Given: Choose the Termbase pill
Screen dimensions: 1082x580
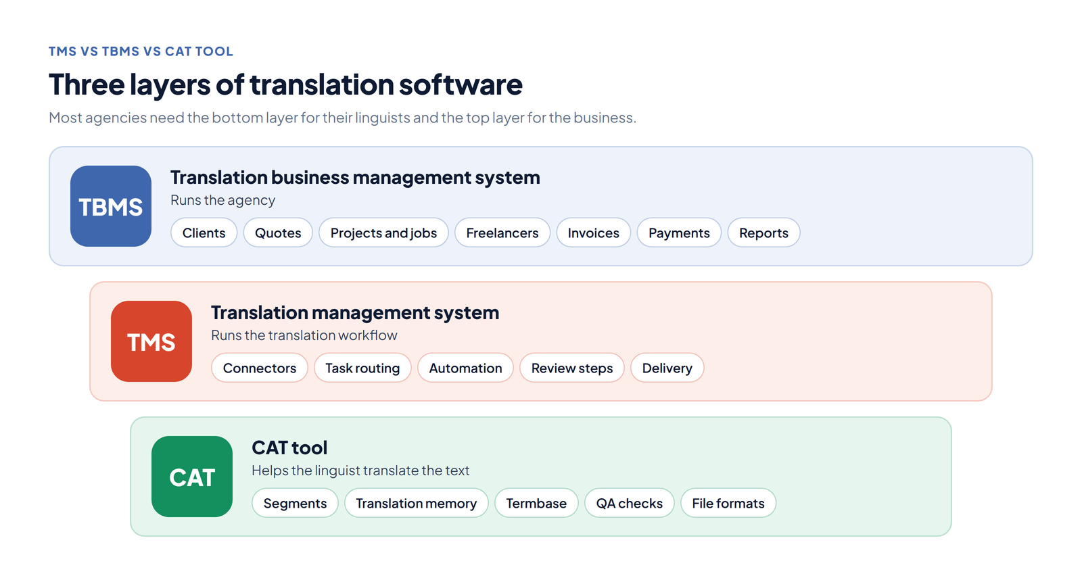Looking at the screenshot, I should 536,503.
